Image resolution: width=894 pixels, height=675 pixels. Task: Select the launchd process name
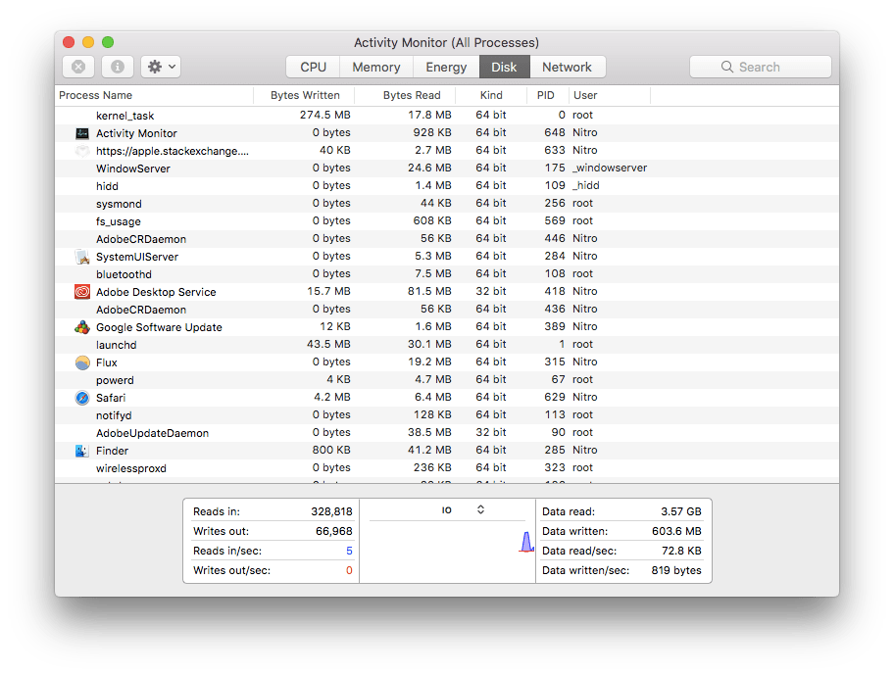tap(117, 345)
